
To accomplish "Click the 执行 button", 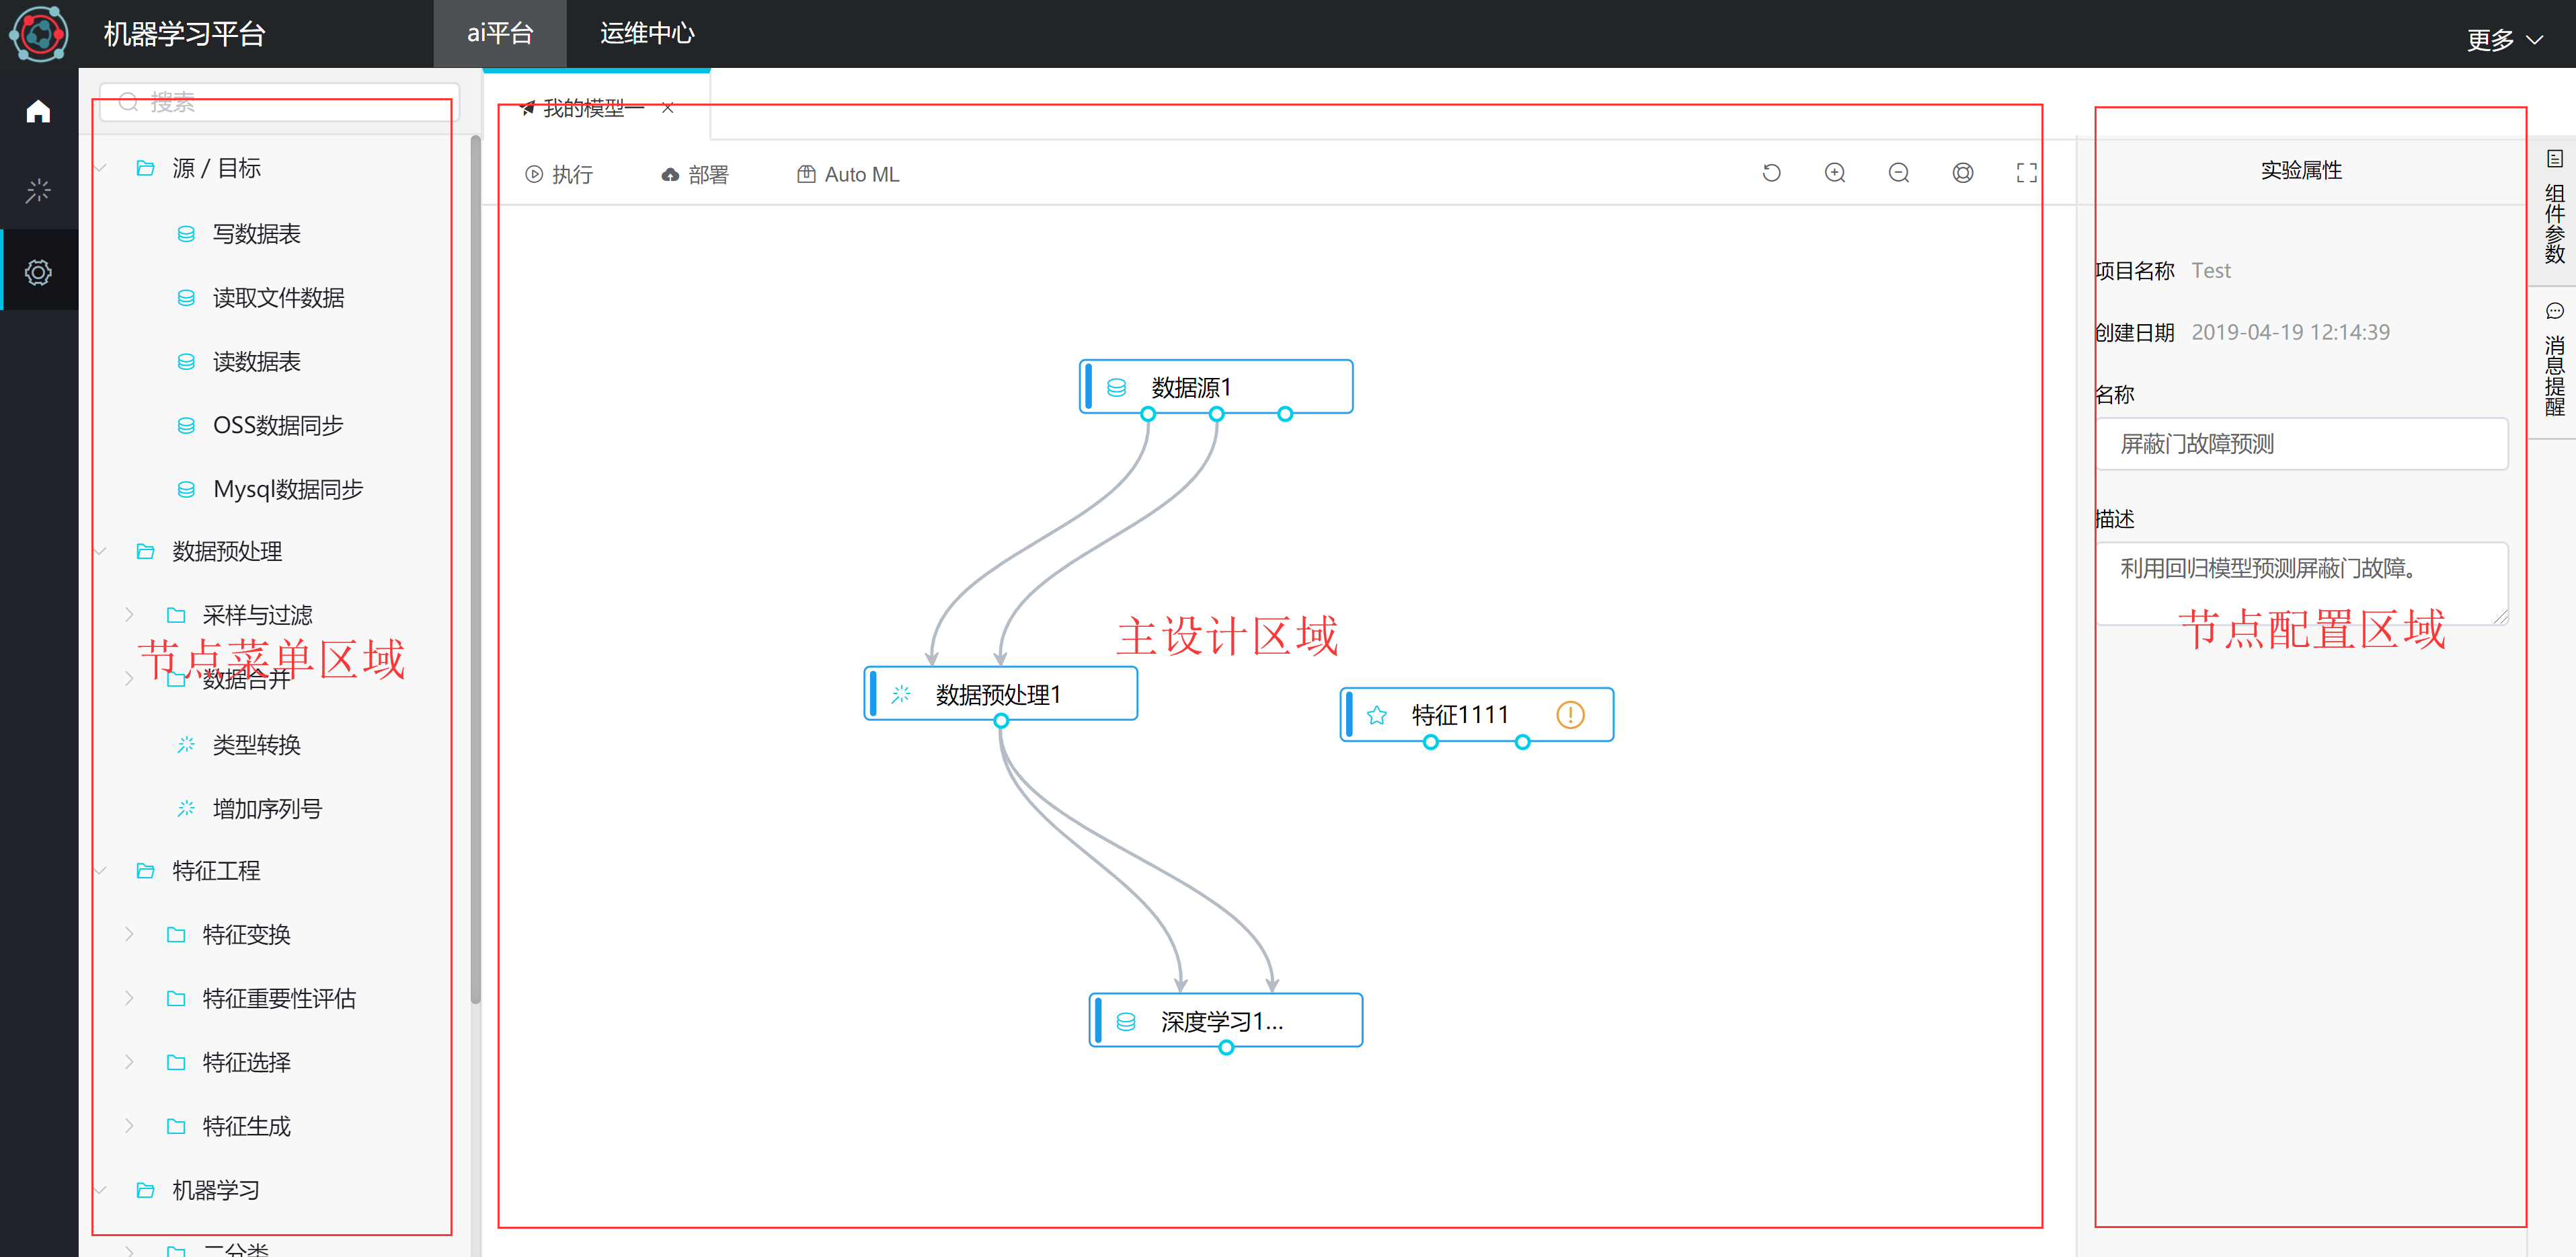I will [559, 174].
